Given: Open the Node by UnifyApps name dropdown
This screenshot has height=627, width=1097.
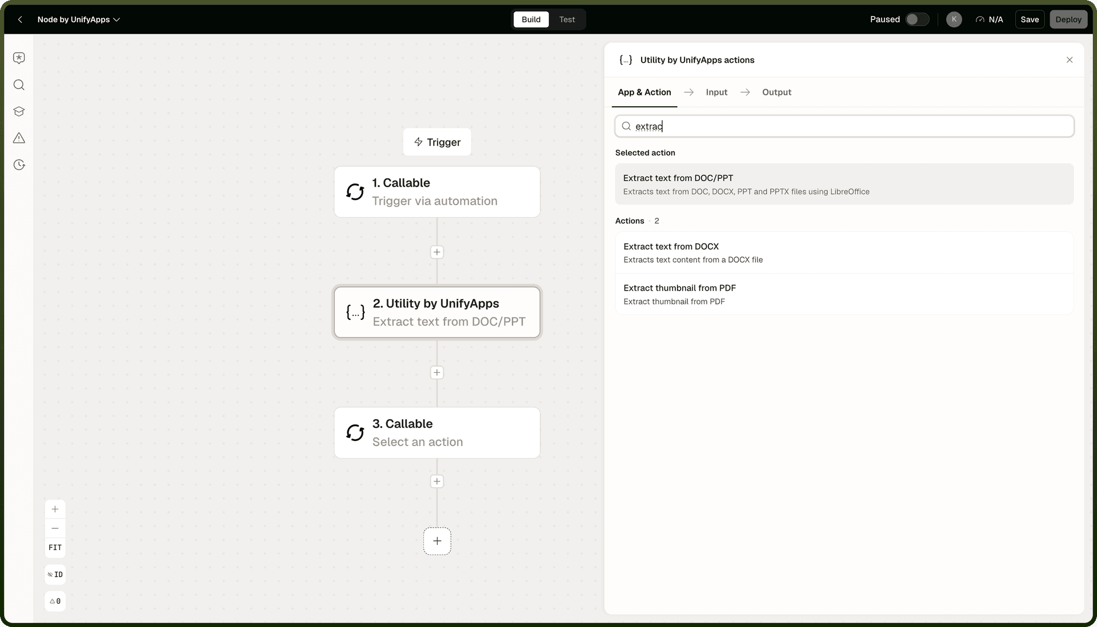Looking at the screenshot, I should (x=79, y=19).
